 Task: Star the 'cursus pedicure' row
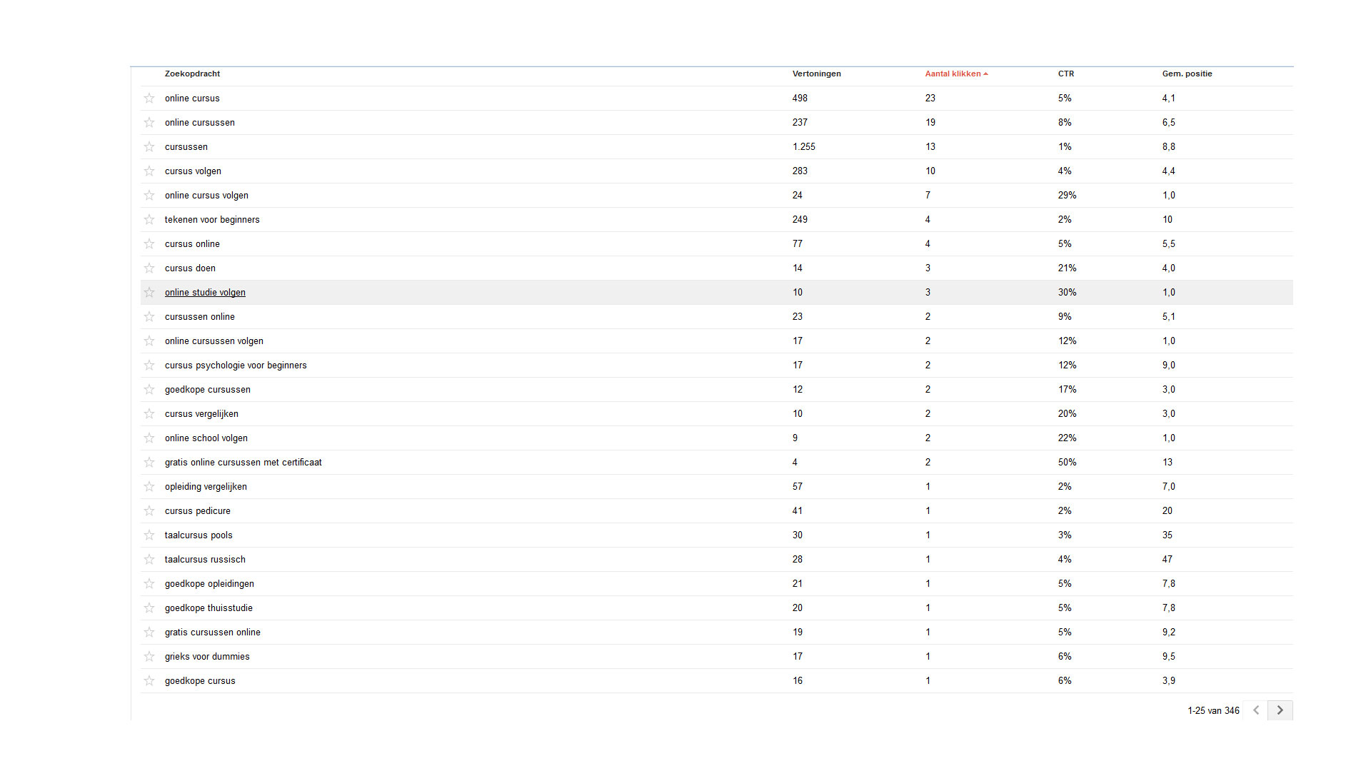click(x=149, y=511)
